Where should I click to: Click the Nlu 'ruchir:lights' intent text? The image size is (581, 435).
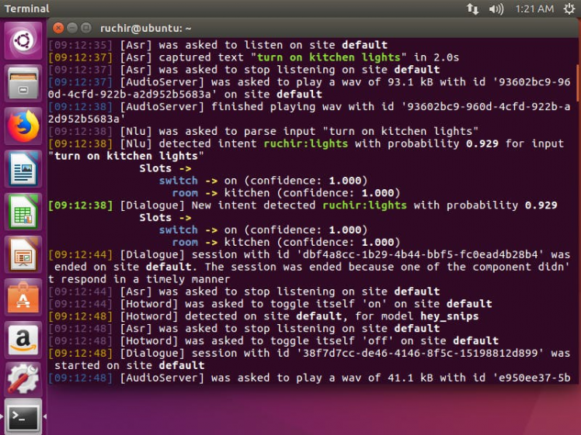pyautogui.click(x=306, y=143)
